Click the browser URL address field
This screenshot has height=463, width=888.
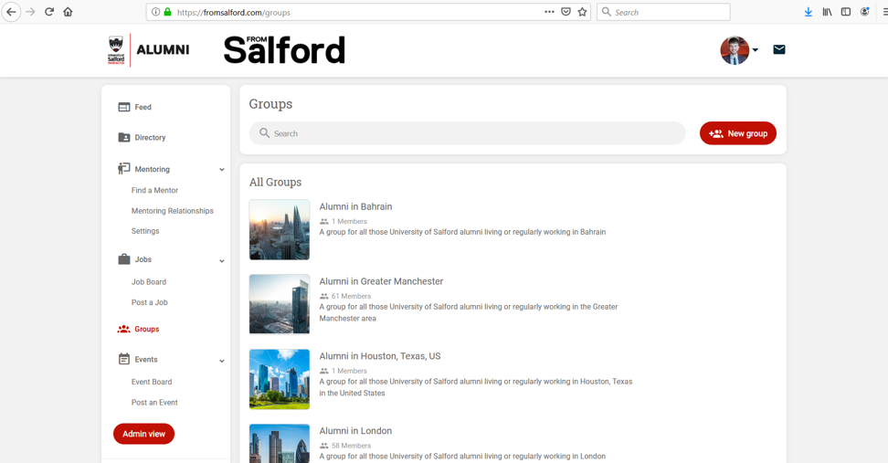click(x=368, y=12)
